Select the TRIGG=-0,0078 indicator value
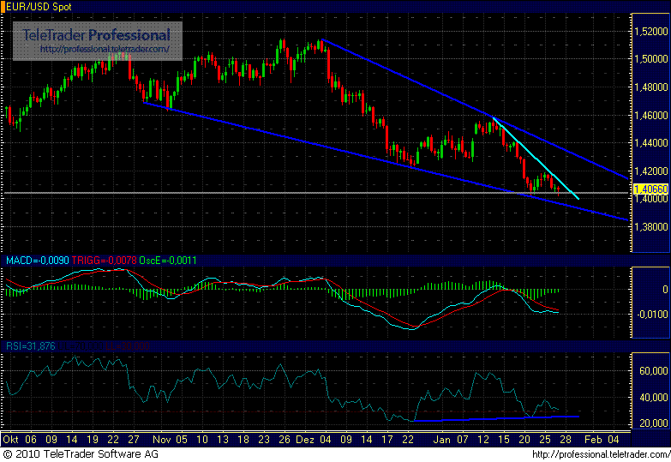Image resolution: width=671 pixels, height=462 pixels. 104,261
